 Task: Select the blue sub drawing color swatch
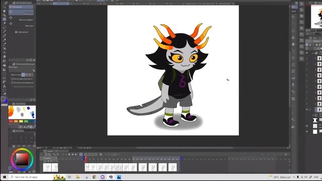(6, 101)
